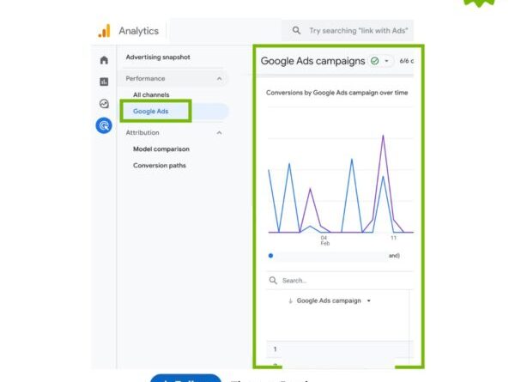The width and height of the screenshot is (515, 382).
Task: Select the Advertising icon in sidebar
Action: (104, 125)
